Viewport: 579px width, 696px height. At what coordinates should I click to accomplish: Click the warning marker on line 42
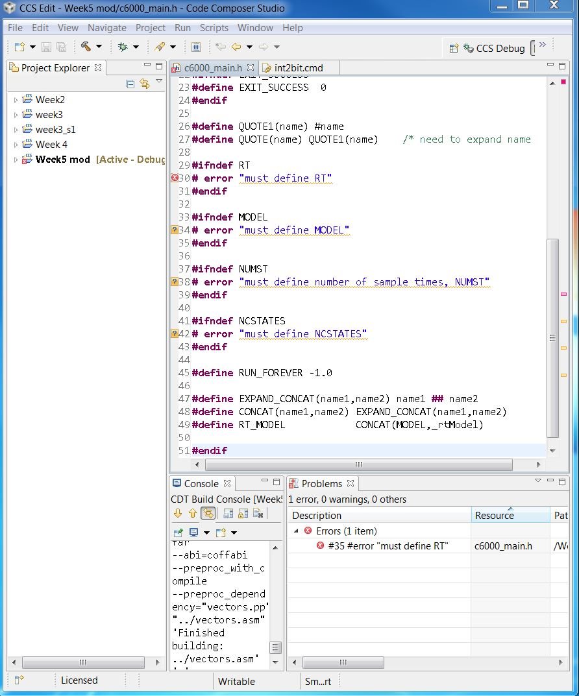[x=175, y=334]
